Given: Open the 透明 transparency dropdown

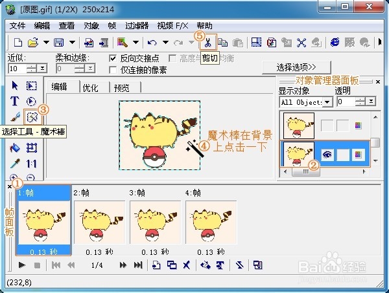Looking at the screenshot, I should click(371, 101).
